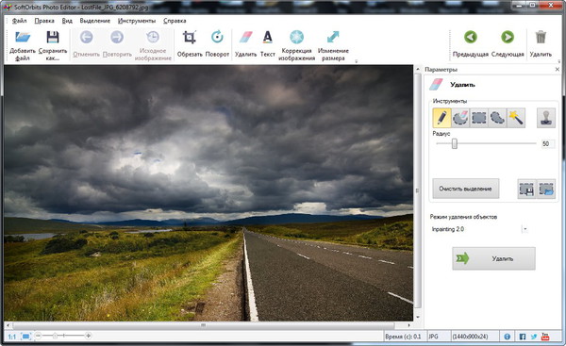This screenshot has height=346, width=566.
Task: Open the Файл menu
Action: pyautogui.click(x=20, y=21)
